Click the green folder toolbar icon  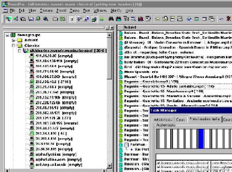coord(62,19)
